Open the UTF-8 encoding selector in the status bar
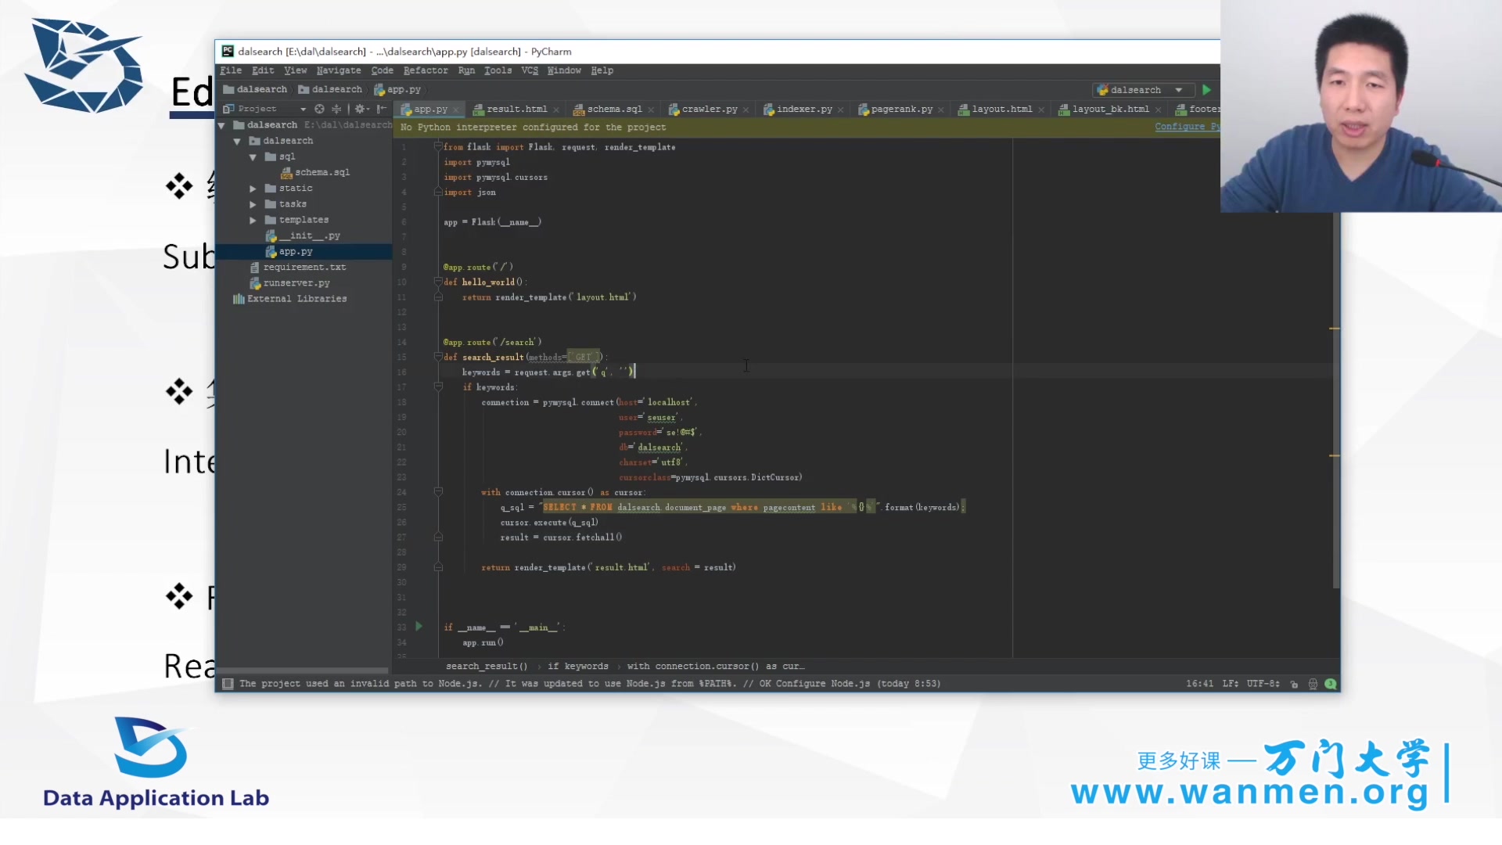1502x845 pixels. click(1262, 684)
